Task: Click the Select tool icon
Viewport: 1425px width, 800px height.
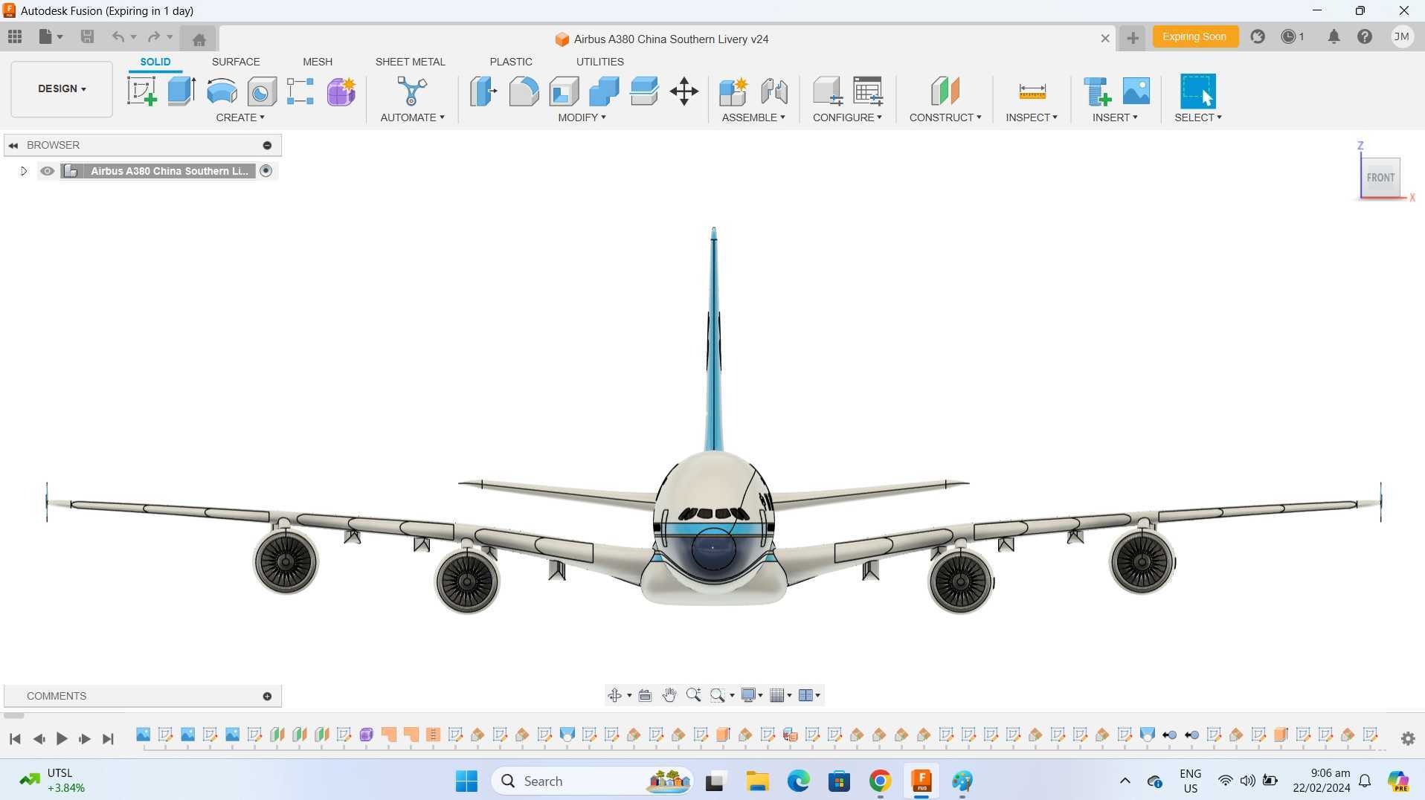Action: [x=1197, y=91]
